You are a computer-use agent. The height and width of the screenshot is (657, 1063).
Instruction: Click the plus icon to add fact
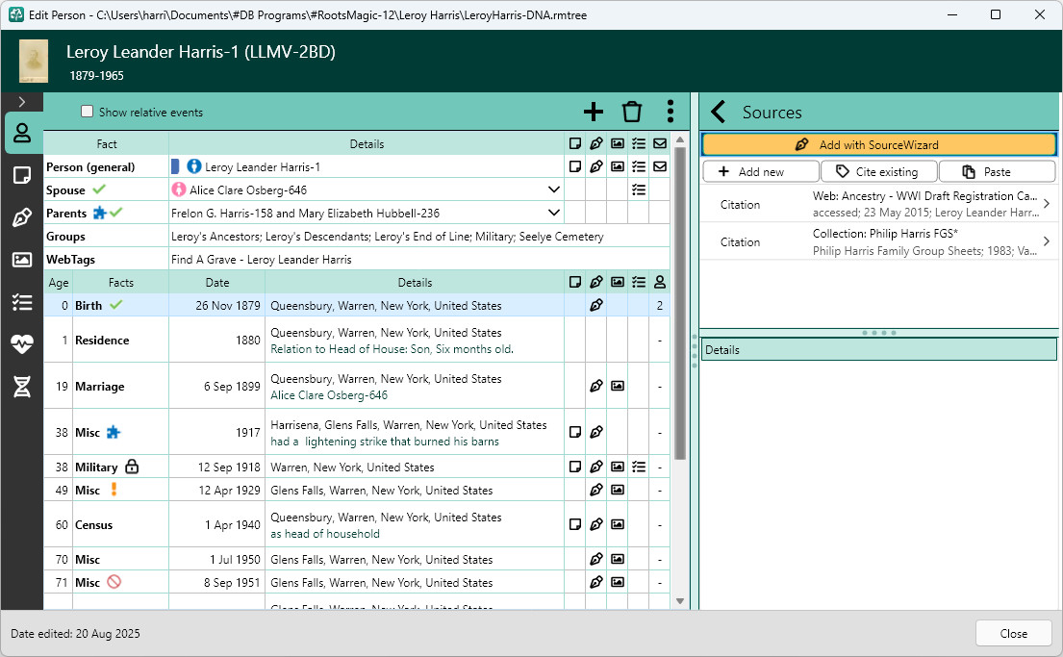pos(594,112)
